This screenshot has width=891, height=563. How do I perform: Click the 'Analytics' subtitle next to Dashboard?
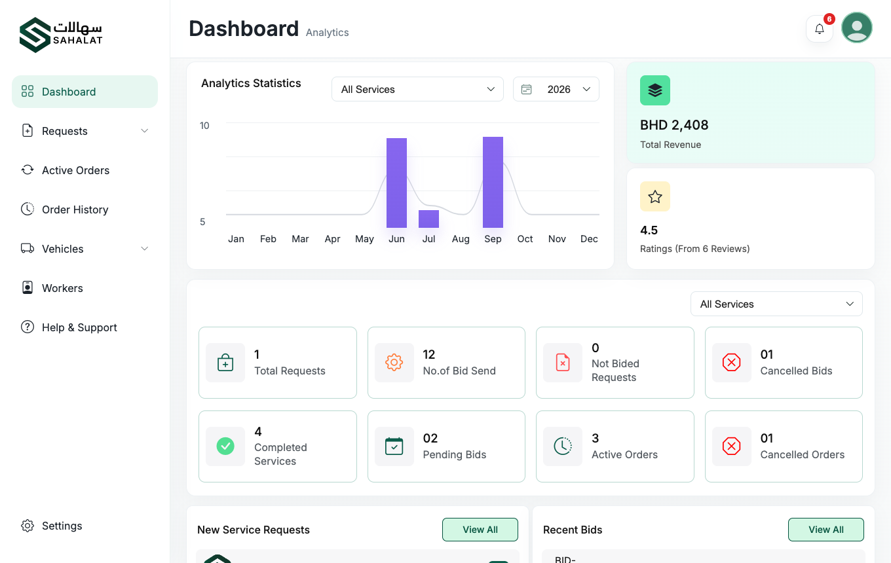[x=328, y=33]
